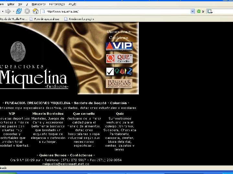233x174 pixels.
Task: Click the Micaela Bordados brand logo
Action: (x=119, y=83)
